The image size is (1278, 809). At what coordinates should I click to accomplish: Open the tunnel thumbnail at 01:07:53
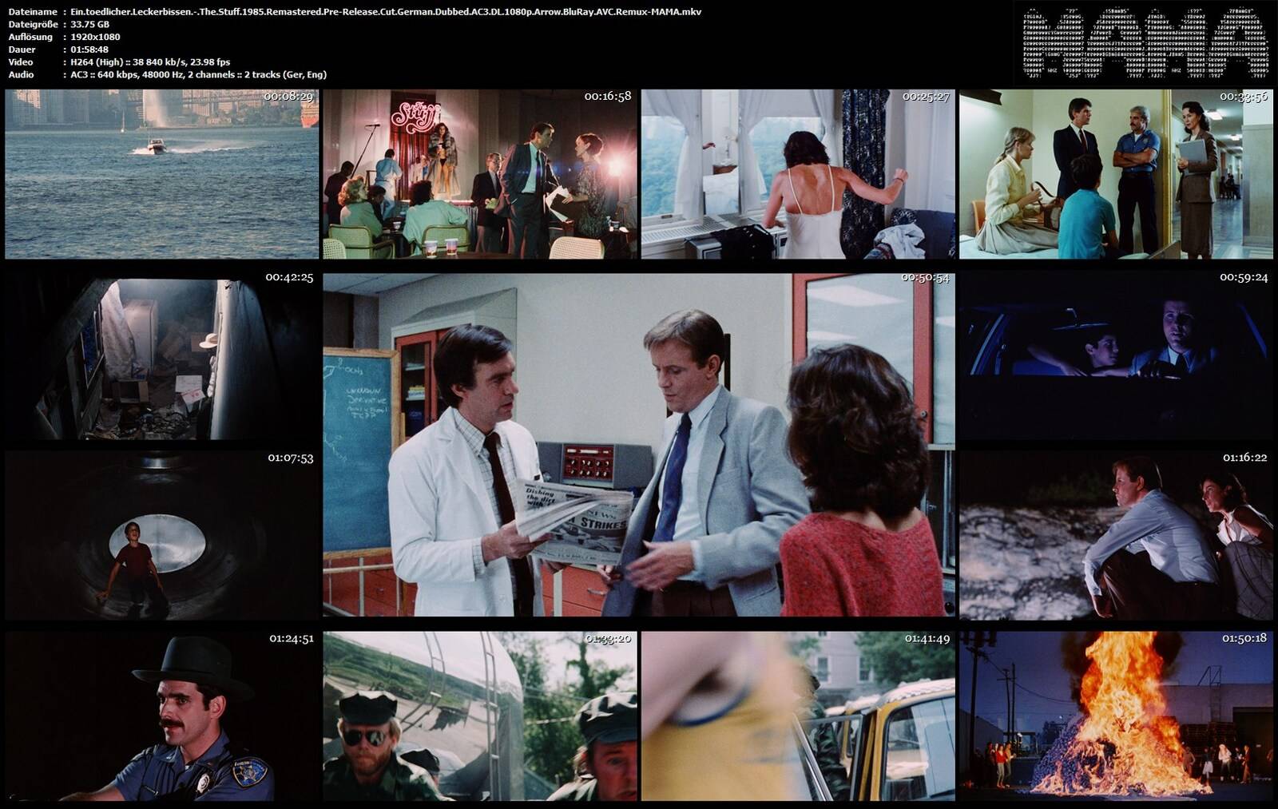coord(161,535)
